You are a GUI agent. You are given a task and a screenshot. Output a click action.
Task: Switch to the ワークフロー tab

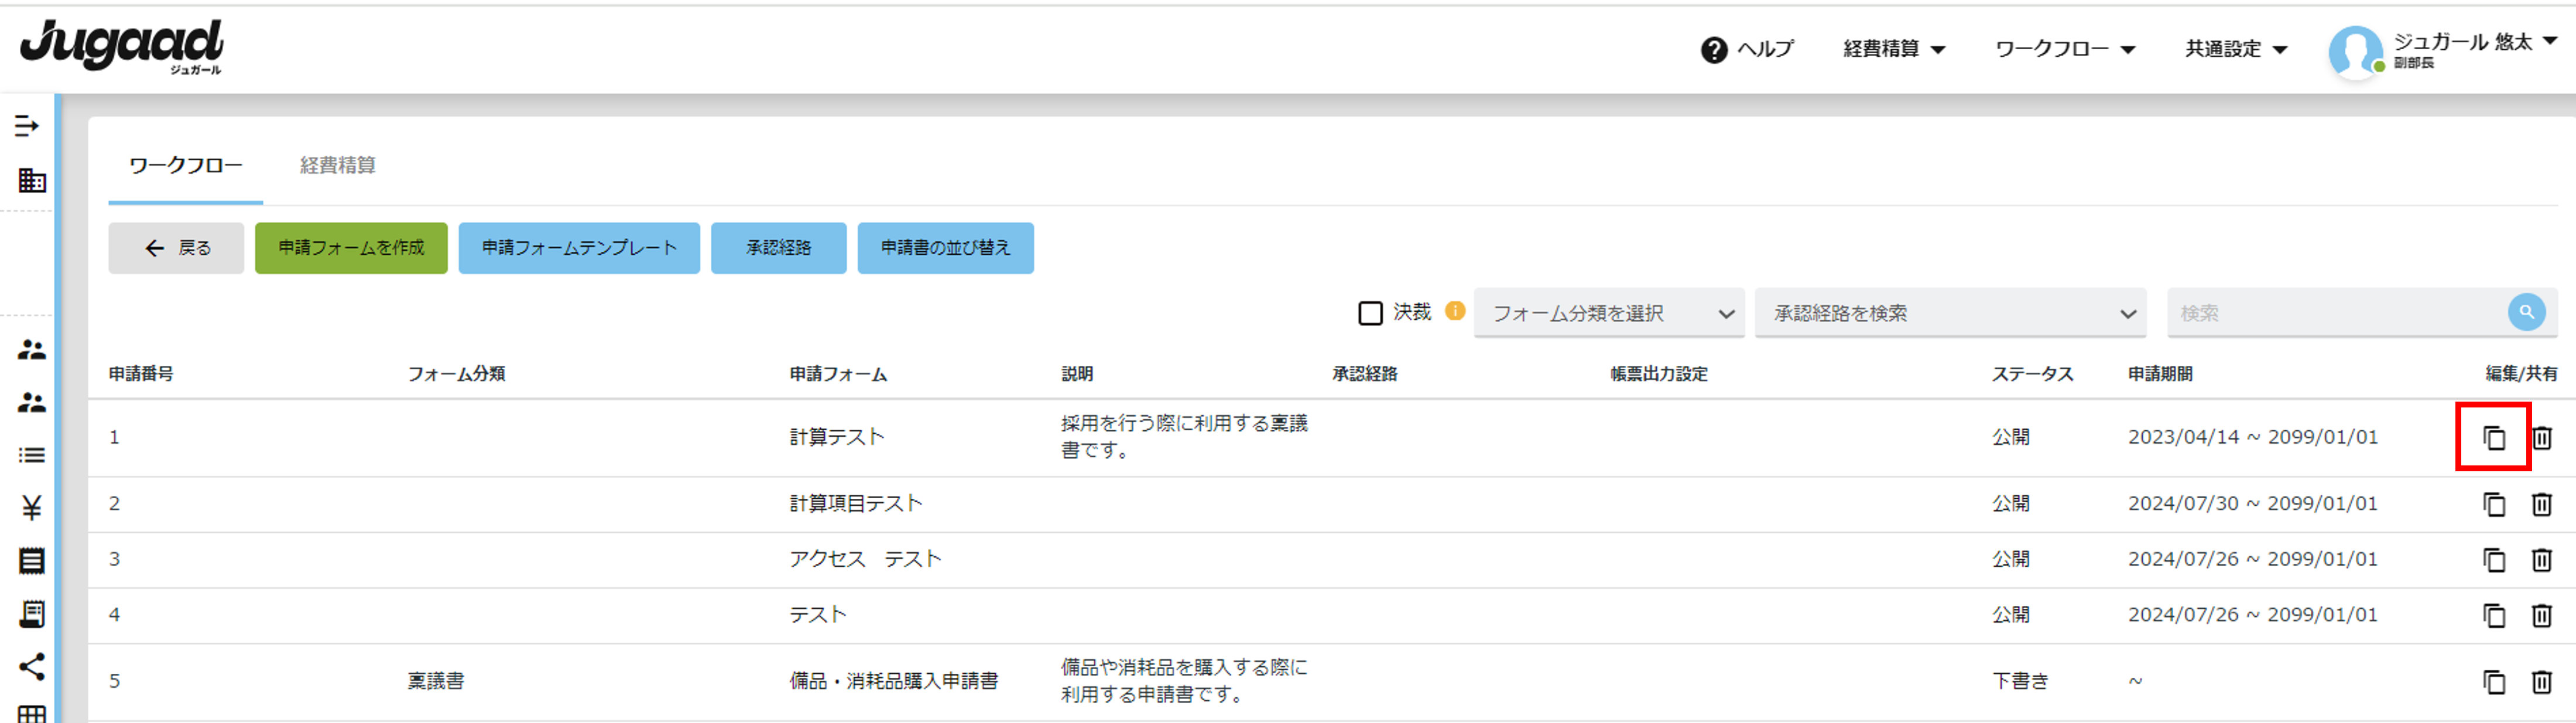tap(186, 166)
